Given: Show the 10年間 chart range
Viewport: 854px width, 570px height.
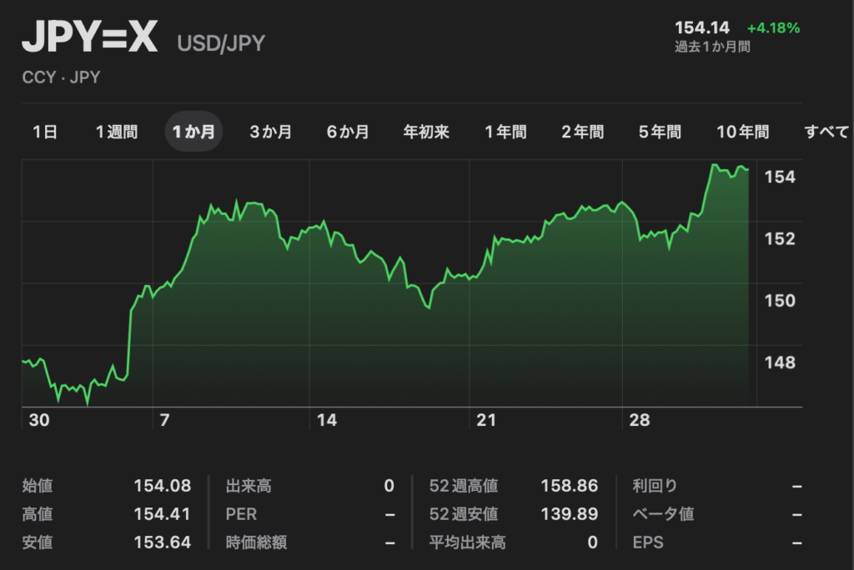Looking at the screenshot, I should [x=742, y=132].
